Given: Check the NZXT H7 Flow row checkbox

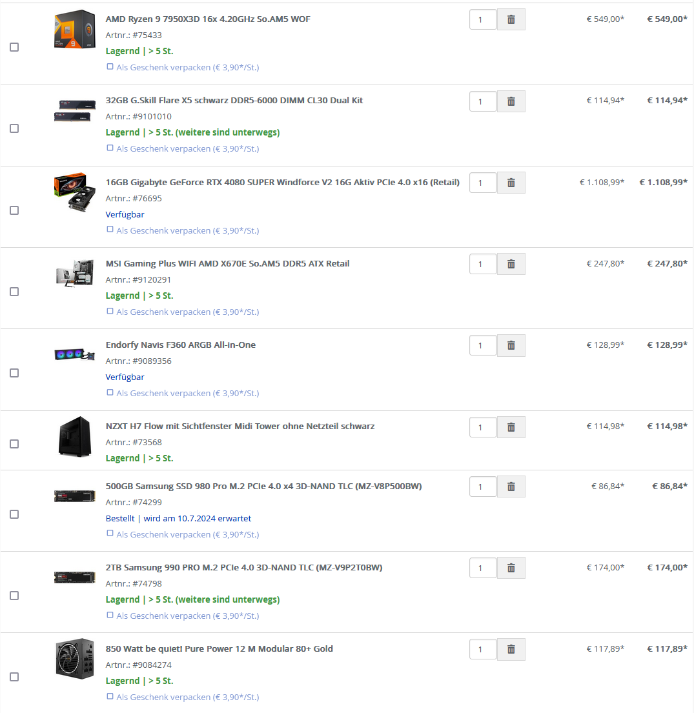Looking at the screenshot, I should click(x=14, y=444).
